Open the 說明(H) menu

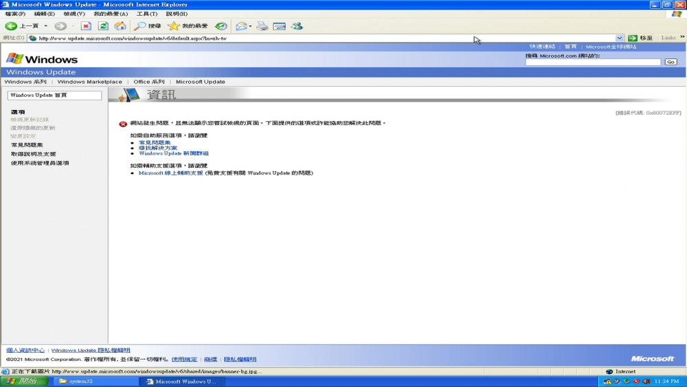click(x=177, y=14)
